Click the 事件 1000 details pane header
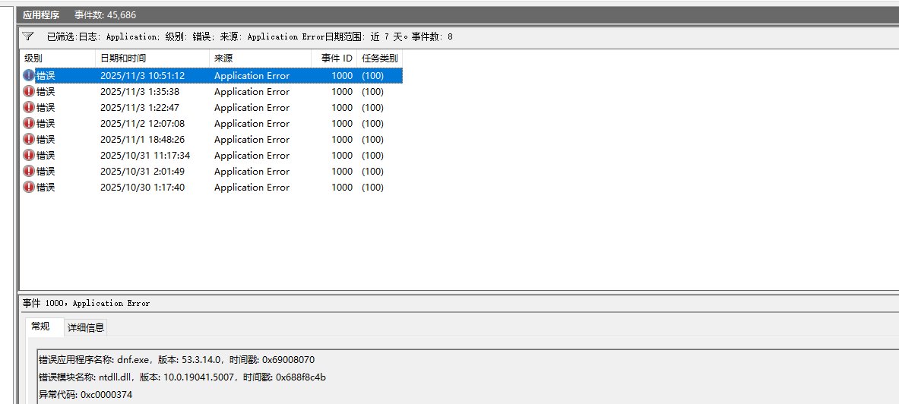 (x=86, y=303)
